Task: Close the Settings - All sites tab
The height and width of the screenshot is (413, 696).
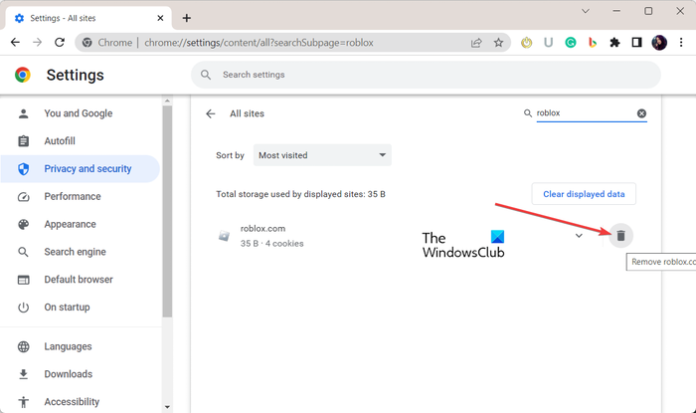Action: pos(160,18)
